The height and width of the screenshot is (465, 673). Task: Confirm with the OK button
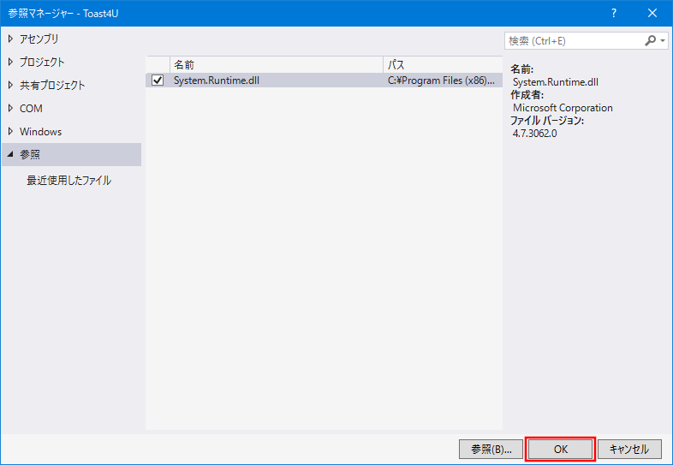560,449
